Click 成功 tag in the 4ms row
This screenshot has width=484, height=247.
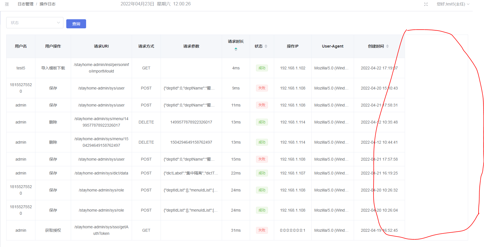point(262,68)
